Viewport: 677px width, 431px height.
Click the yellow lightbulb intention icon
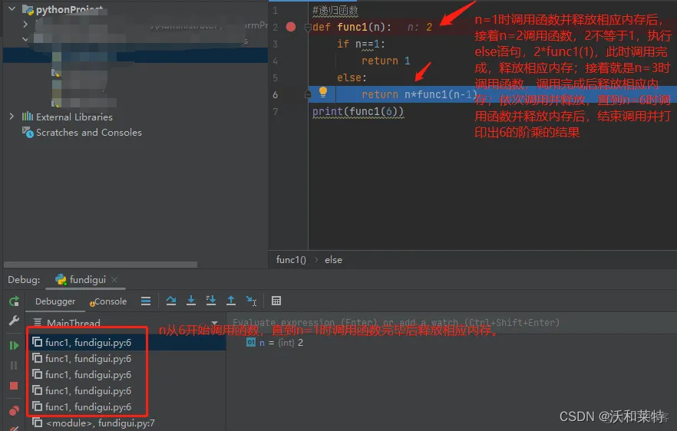click(323, 91)
